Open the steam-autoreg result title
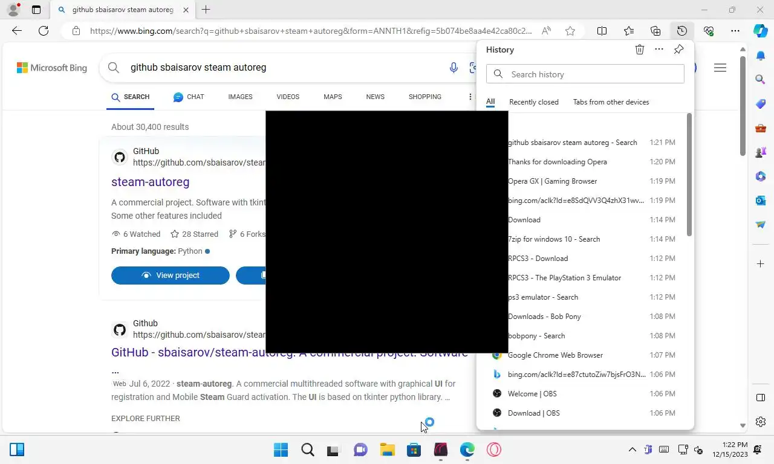The image size is (774, 464). [x=151, y=182]
